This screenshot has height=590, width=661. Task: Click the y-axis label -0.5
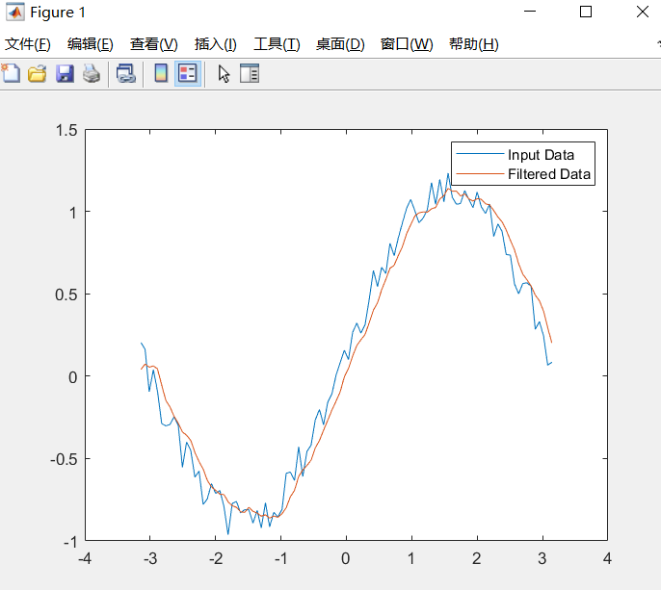[64, 459]
